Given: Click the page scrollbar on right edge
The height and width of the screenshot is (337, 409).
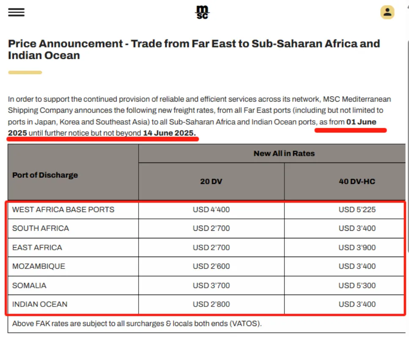Looking at the screenshot, I should pyautogui.click(x=408, y=146).
